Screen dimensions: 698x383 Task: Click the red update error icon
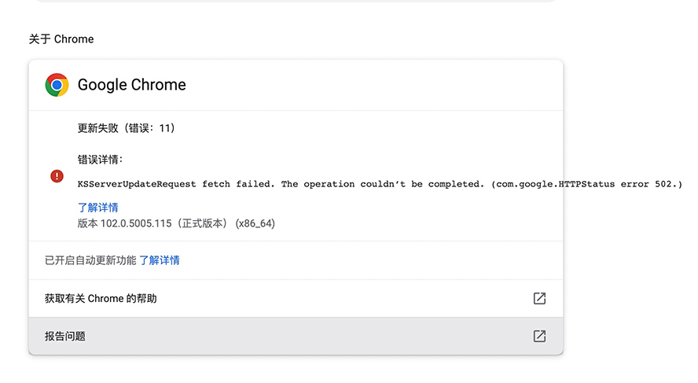[57, 176]
